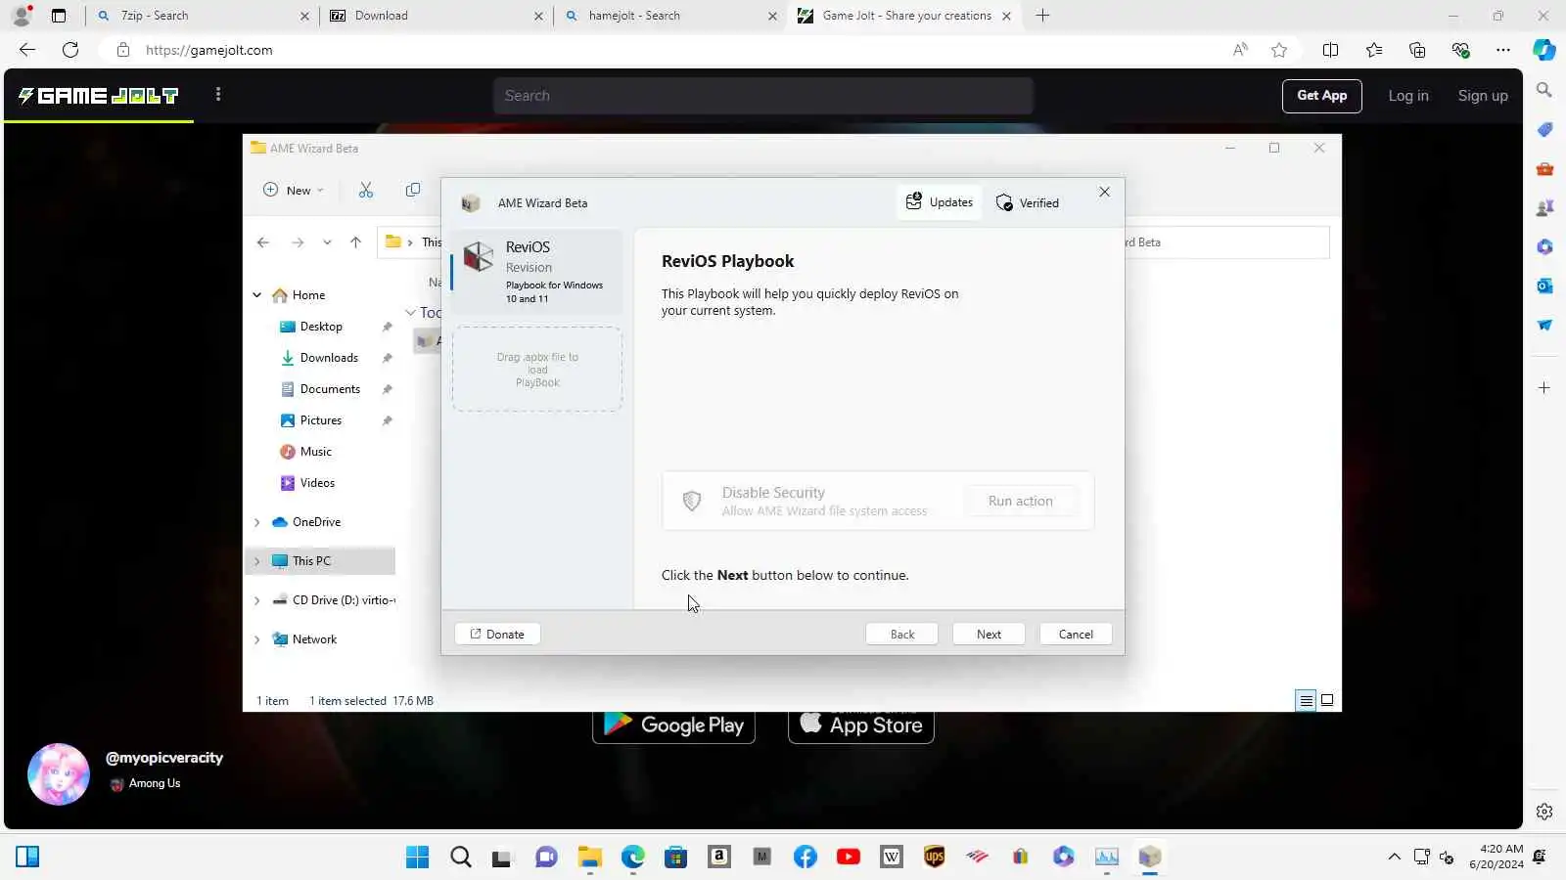The height and width of the screenshot is (880, 1566).
Task: Click Next in the AME Wizard dialog
Action: (989, 634)
